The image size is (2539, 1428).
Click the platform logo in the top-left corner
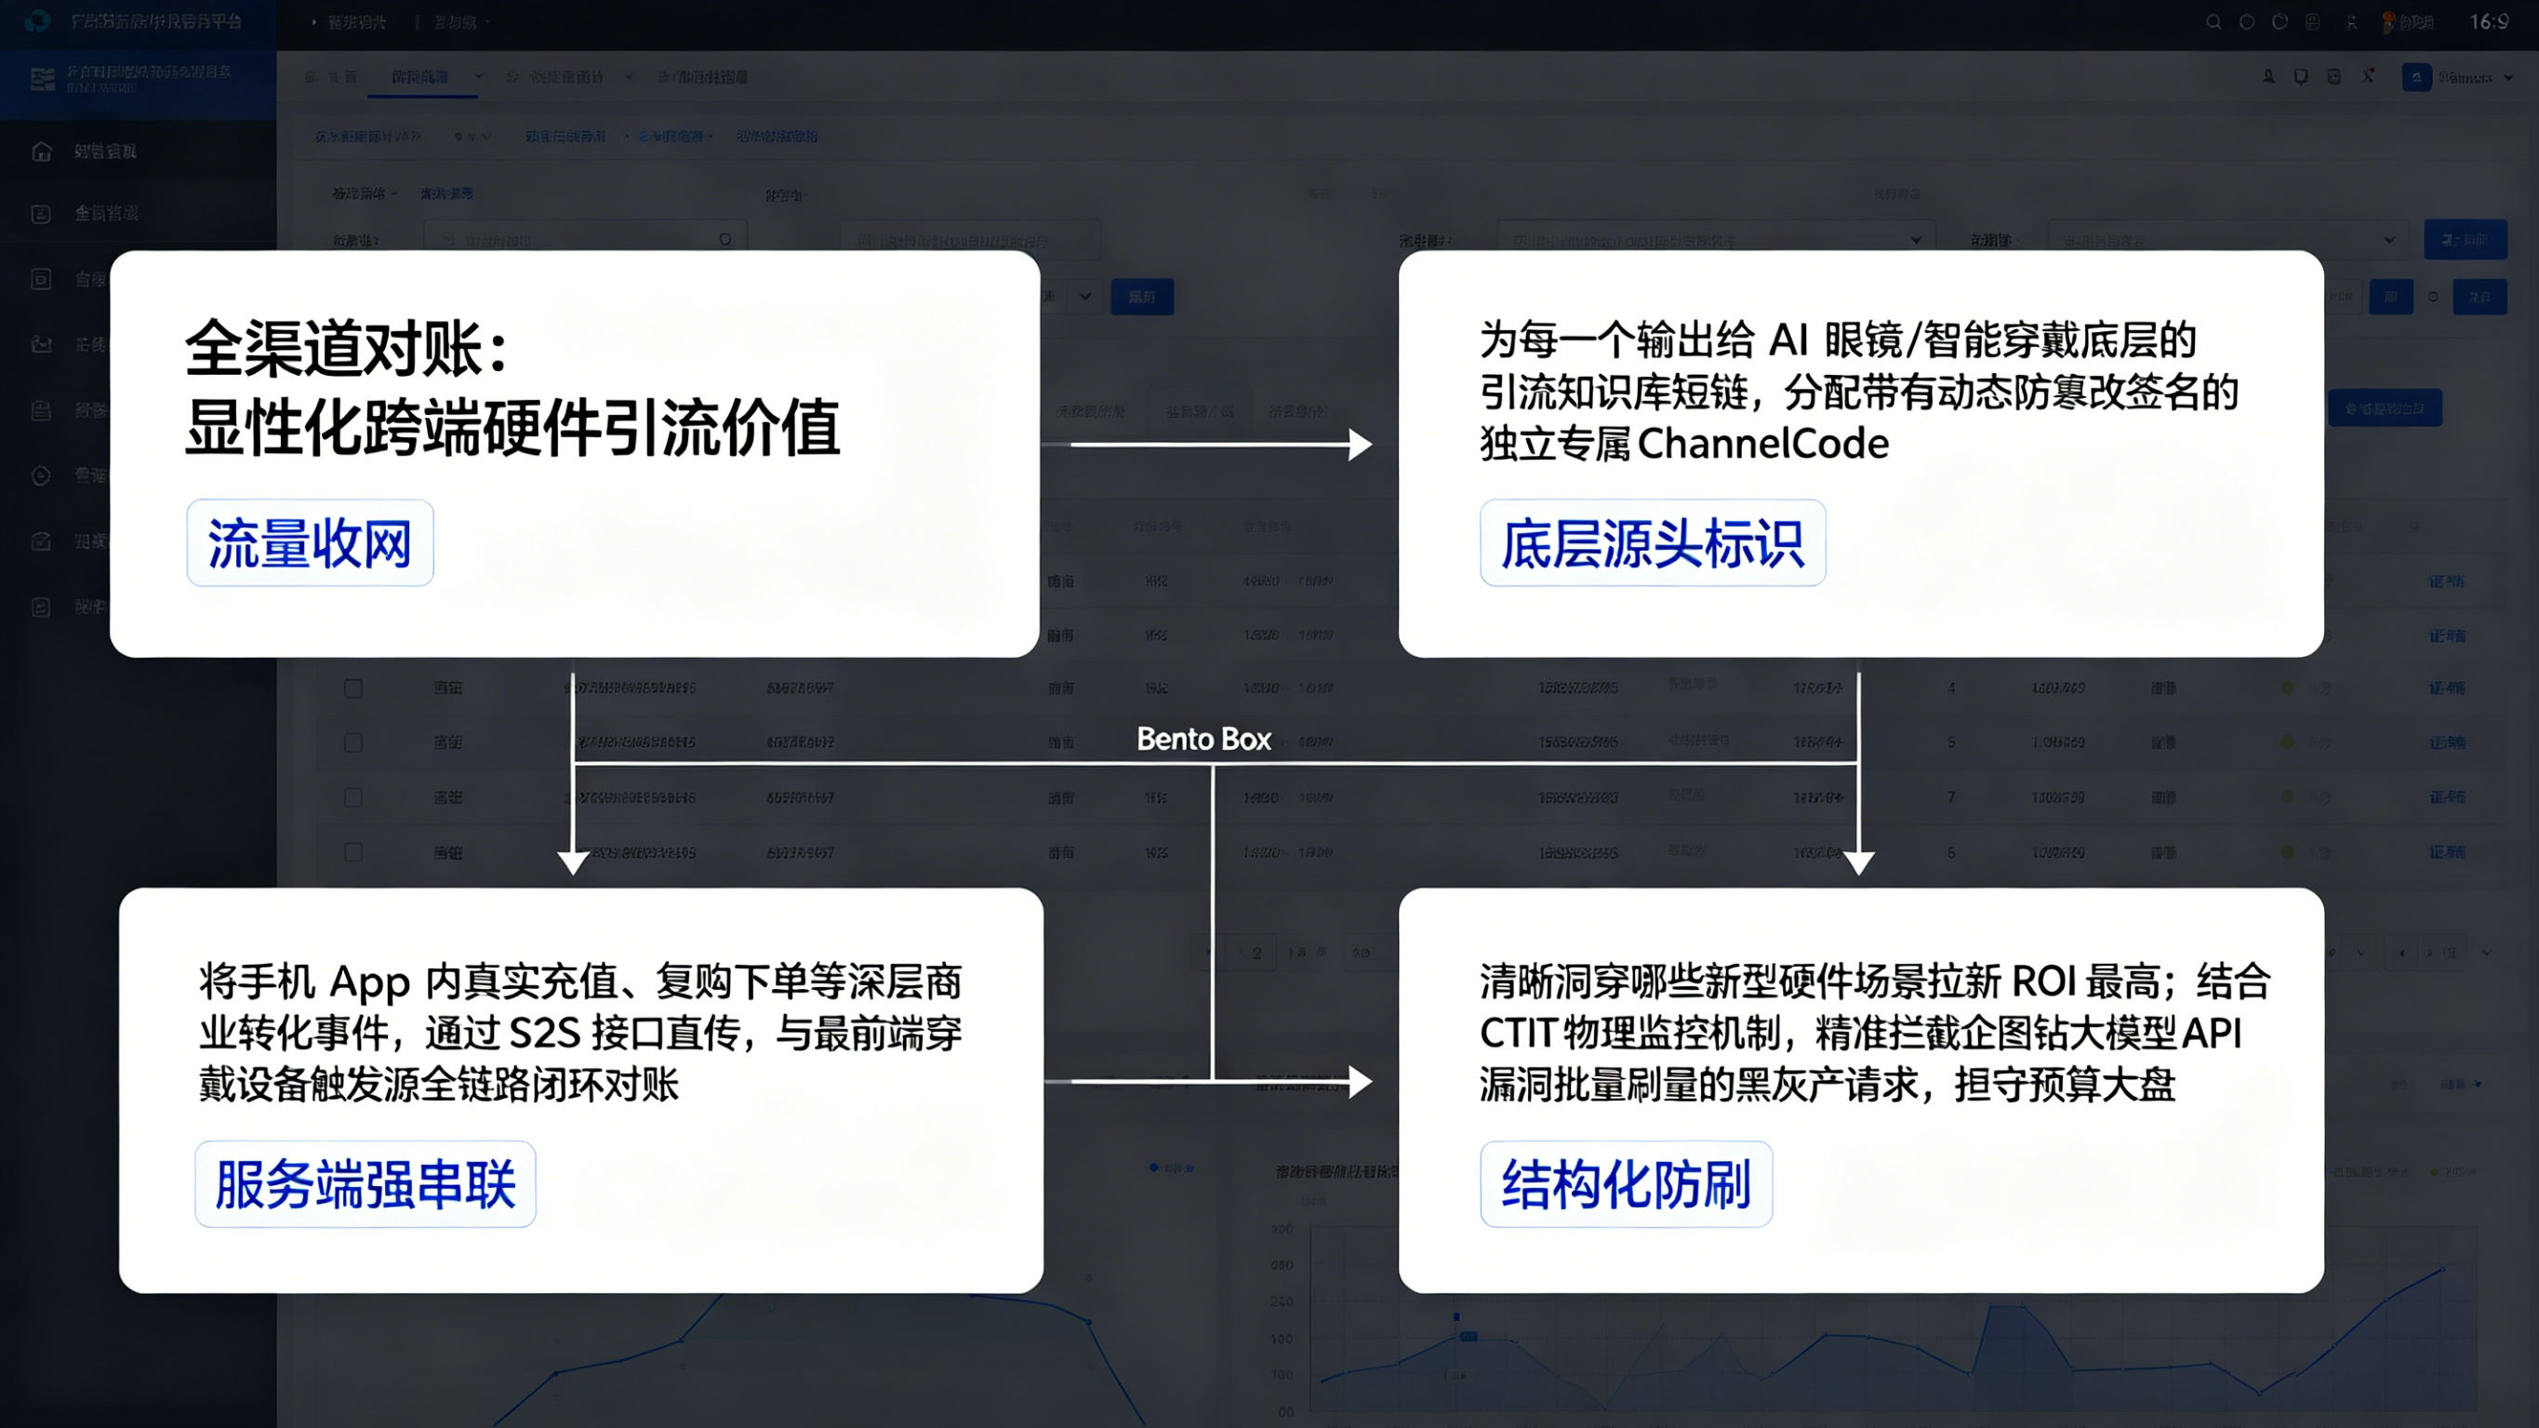37,21
